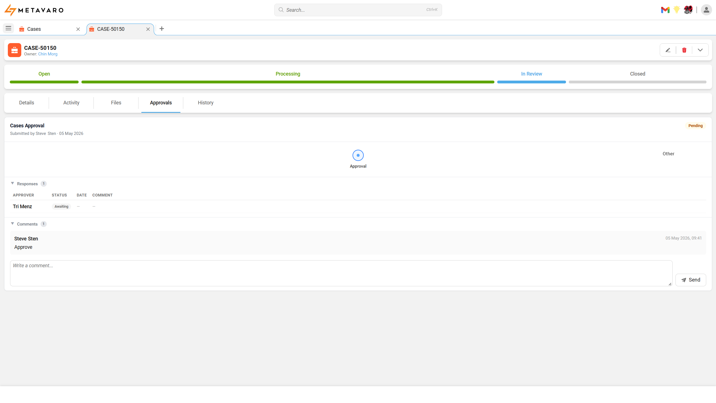The image size is (716, 403).
Task: Click the orange case briefcase icon
Action: coord(15,50)
